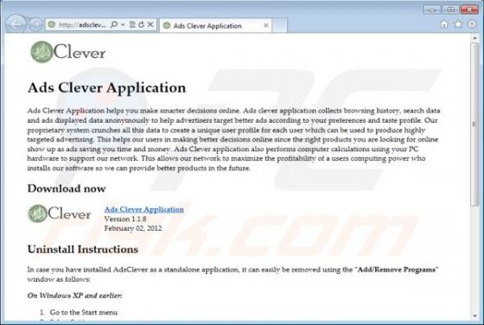Minimize the browser window
The width and height of the screenshot is (484, 325).
point(432,10)
